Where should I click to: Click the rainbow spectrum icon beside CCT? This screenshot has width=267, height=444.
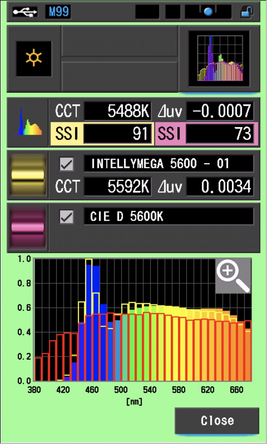point(27,123)
